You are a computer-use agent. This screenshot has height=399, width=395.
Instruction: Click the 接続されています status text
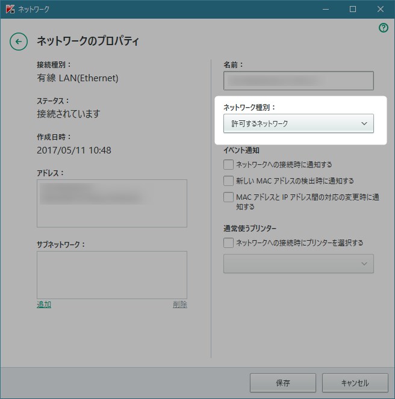point(69,114)
